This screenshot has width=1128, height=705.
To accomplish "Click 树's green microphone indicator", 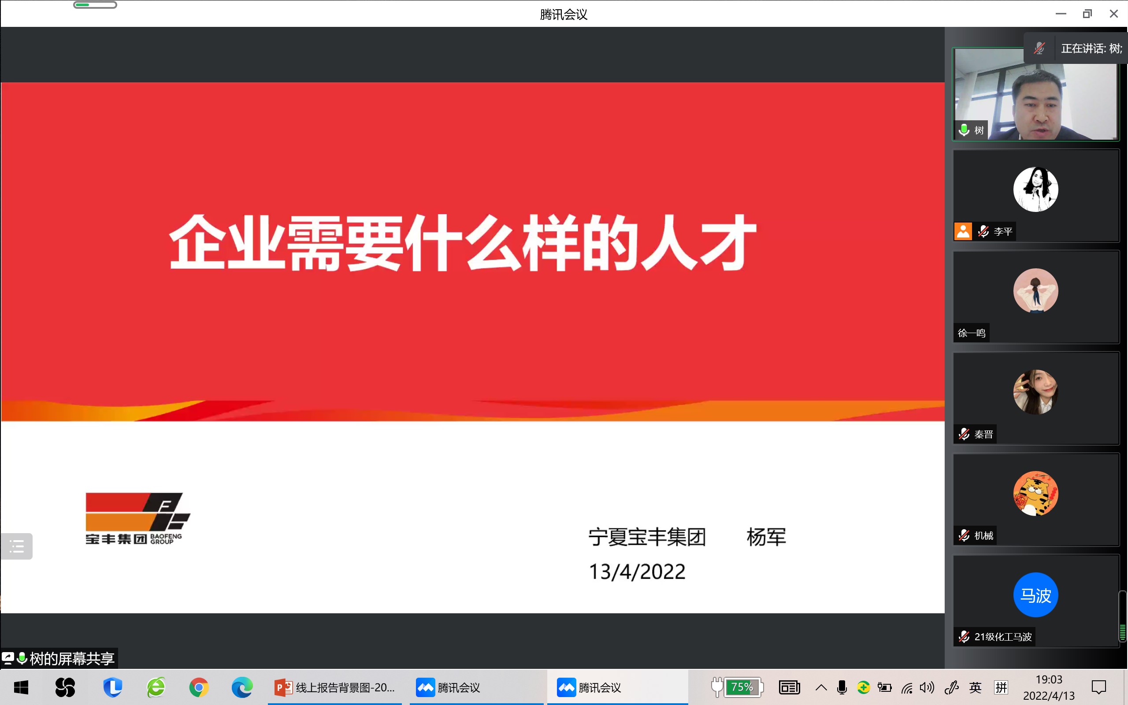I will [964, 130].
